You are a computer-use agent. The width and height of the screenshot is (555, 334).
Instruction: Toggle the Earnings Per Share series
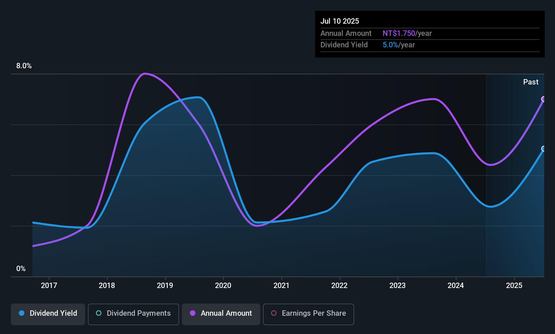tap(309, 314)
